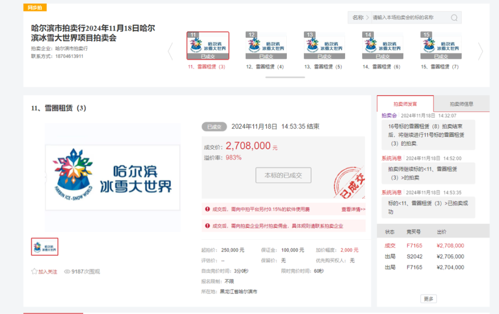Open the 名称 search type selector
This screenshot has width=499, height=314.
[360, 18]
